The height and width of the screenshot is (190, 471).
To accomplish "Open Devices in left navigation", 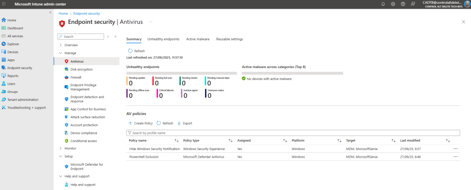I will (12, 52).
